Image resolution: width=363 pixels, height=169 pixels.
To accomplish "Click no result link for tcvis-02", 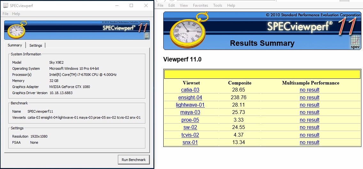I will click(309, 135).
